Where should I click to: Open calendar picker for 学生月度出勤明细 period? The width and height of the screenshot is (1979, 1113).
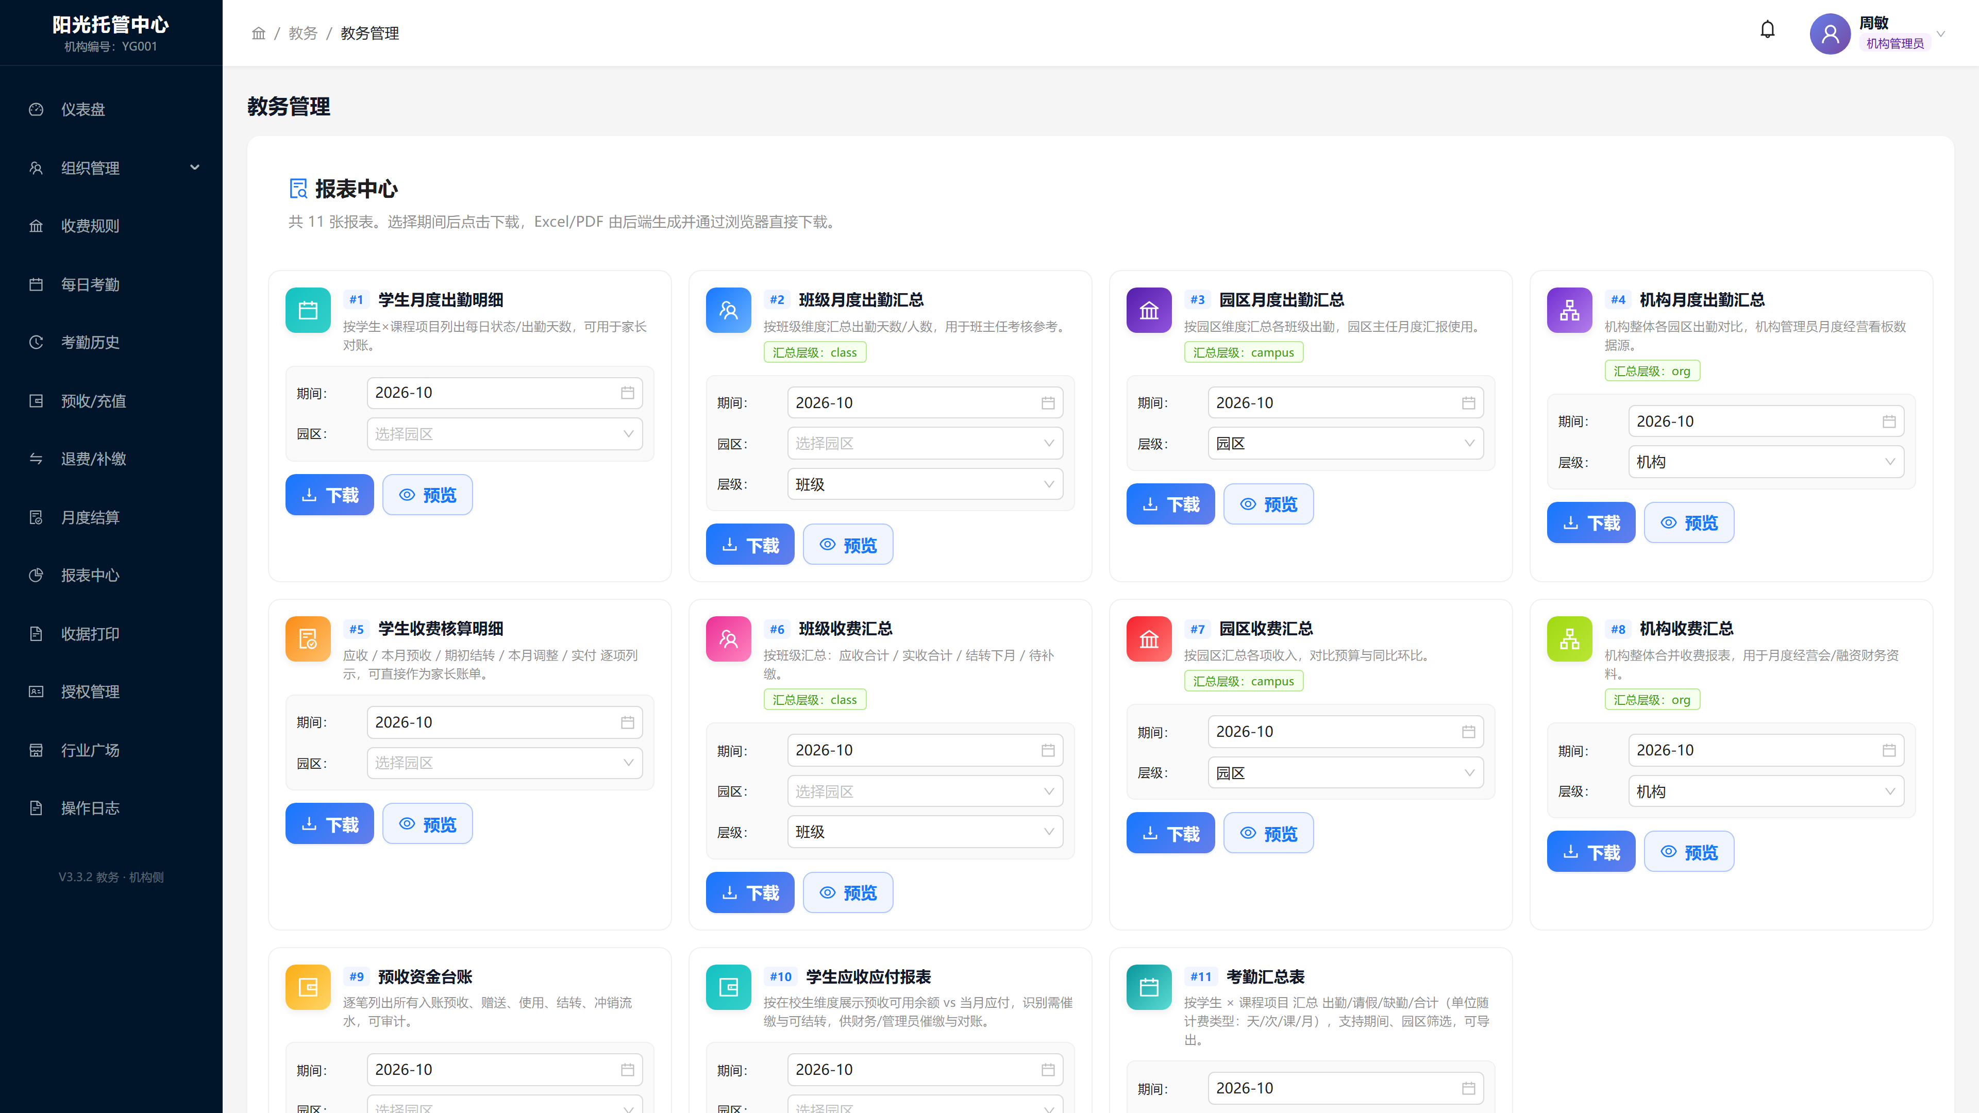tap(628, 393)
